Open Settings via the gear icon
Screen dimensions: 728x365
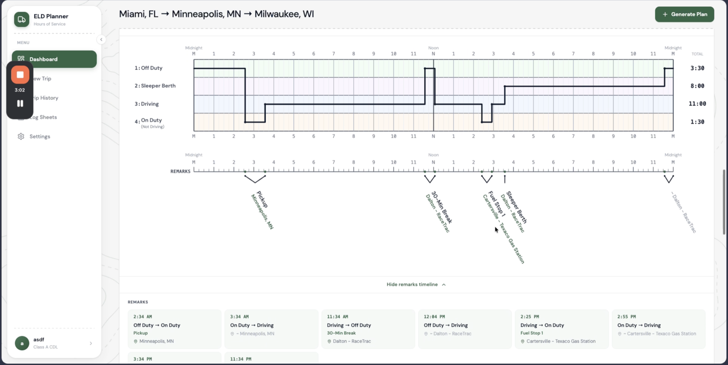coord(21,136)
